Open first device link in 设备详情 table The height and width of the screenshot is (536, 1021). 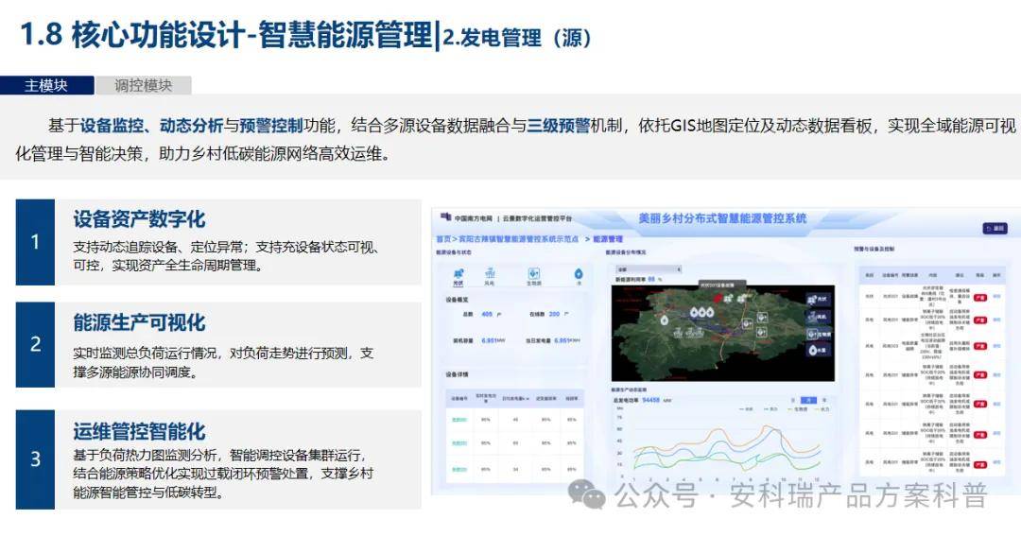(459, 418)
